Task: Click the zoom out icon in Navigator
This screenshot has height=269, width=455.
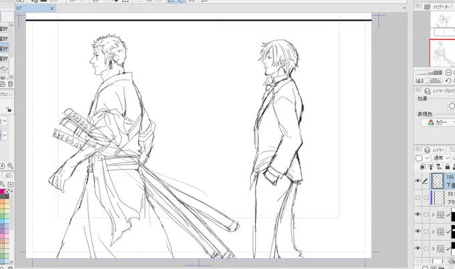Action: coord(448,72)
